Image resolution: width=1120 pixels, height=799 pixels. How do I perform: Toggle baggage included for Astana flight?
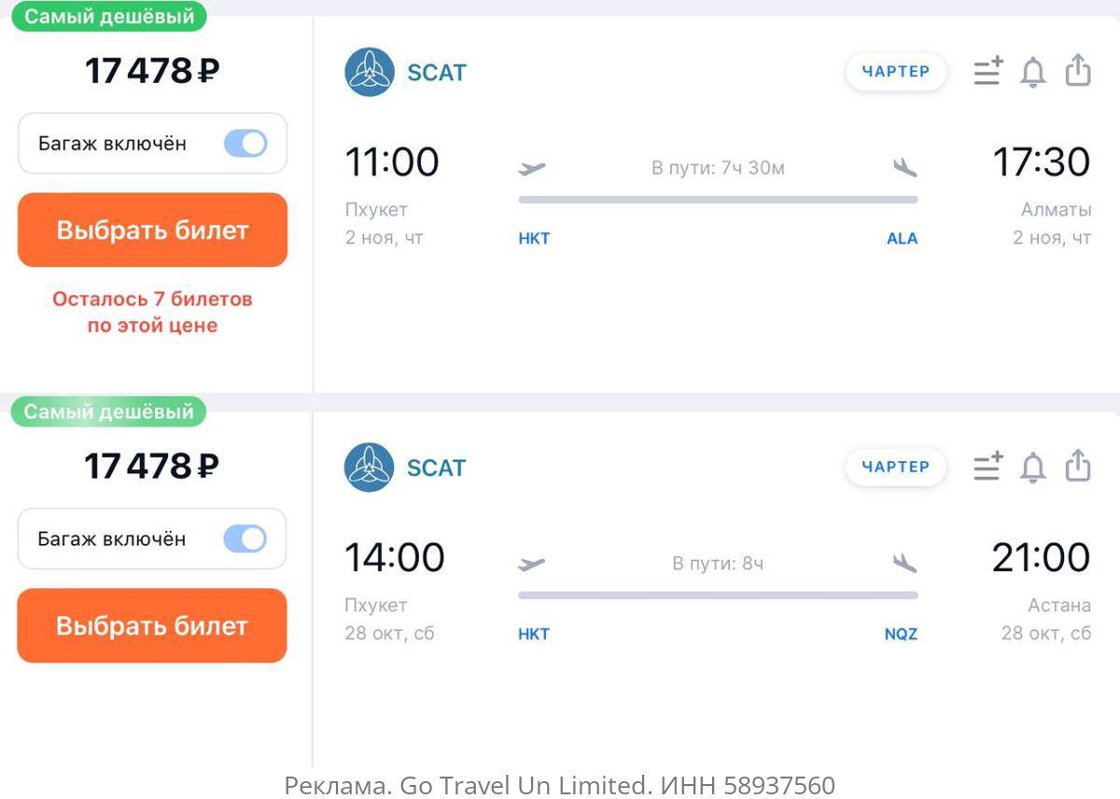tap(245, 539)
